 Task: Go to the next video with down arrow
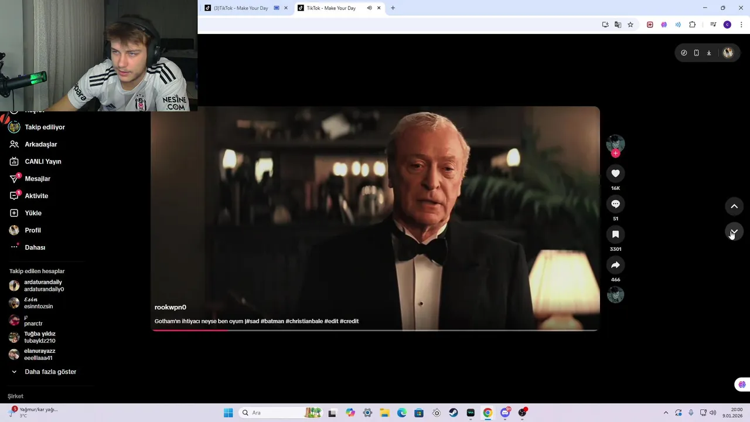[734, 232]
